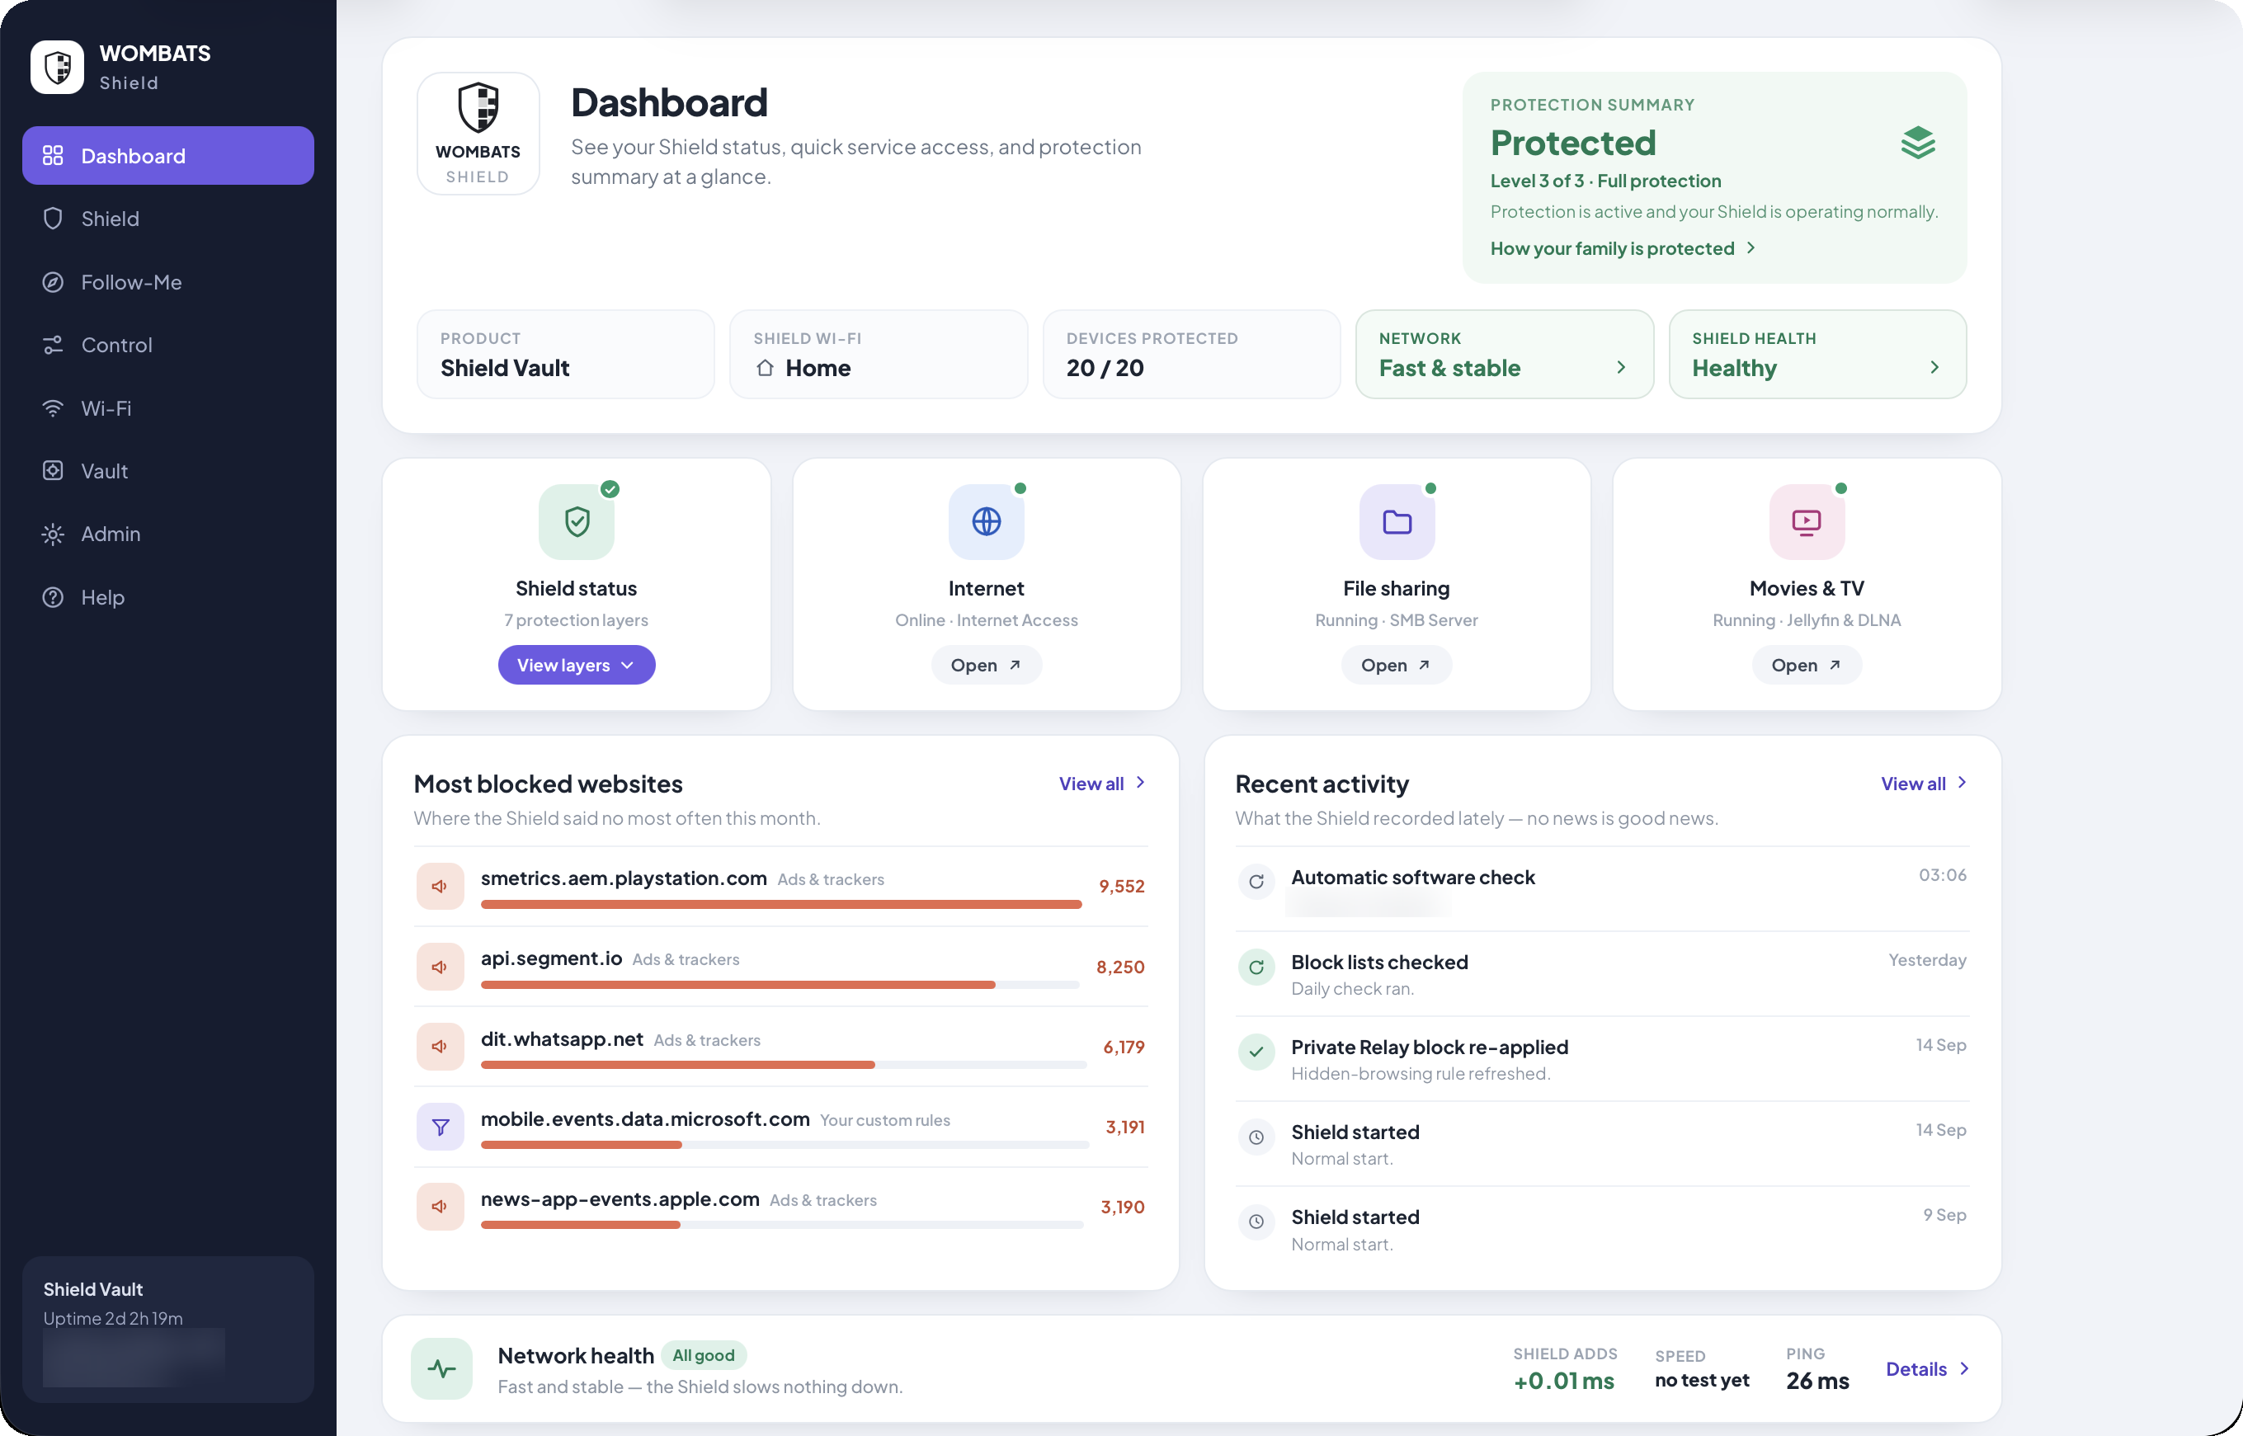Click the Follow-Me compass icon
The image size is (2243, 1436).
[53, 281]
